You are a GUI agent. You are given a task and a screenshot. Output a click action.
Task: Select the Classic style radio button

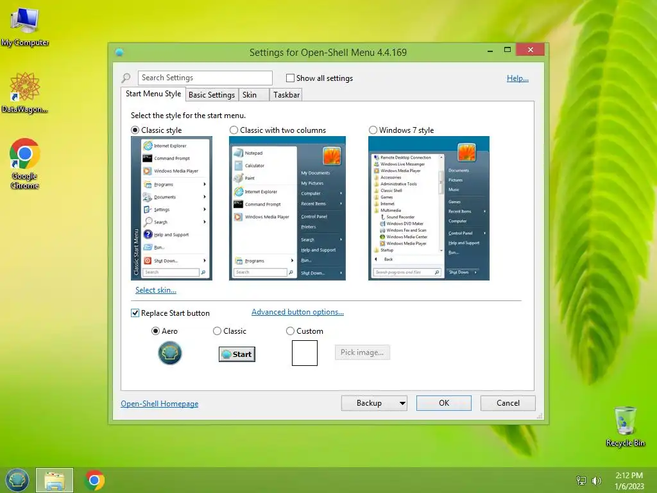[x=135, y=130]
